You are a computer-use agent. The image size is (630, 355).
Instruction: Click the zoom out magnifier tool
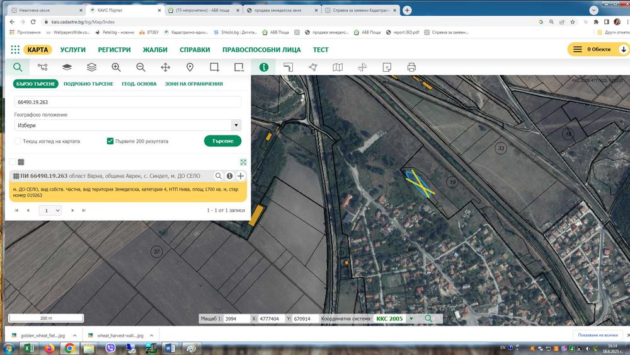point(140,67)
